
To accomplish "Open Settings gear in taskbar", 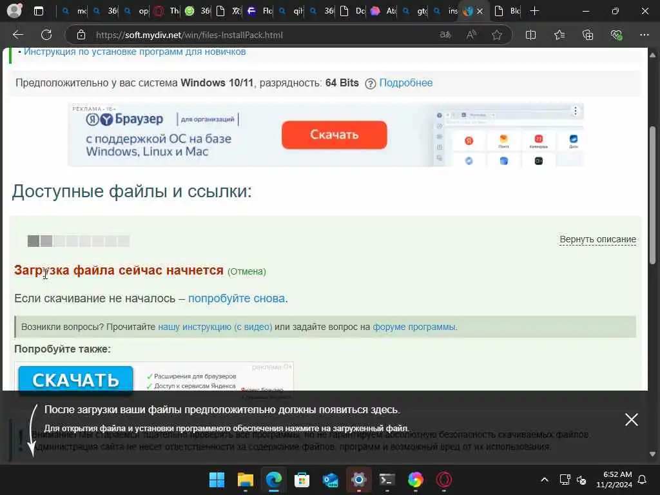I will 358,480.
